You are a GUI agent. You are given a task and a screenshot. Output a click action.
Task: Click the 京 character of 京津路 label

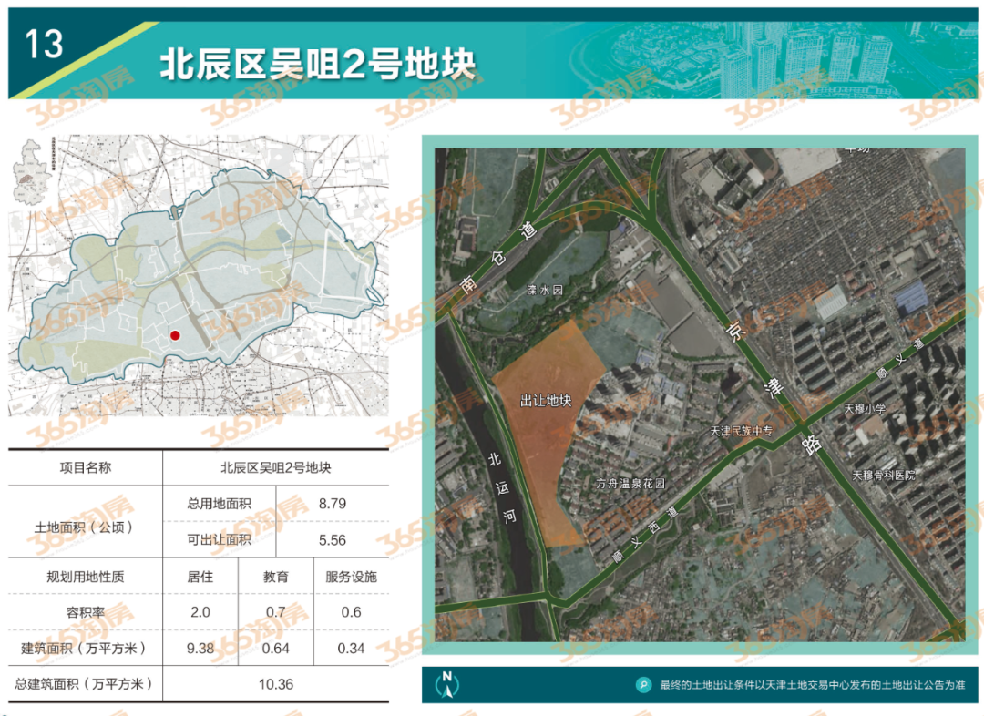(735, 330)
